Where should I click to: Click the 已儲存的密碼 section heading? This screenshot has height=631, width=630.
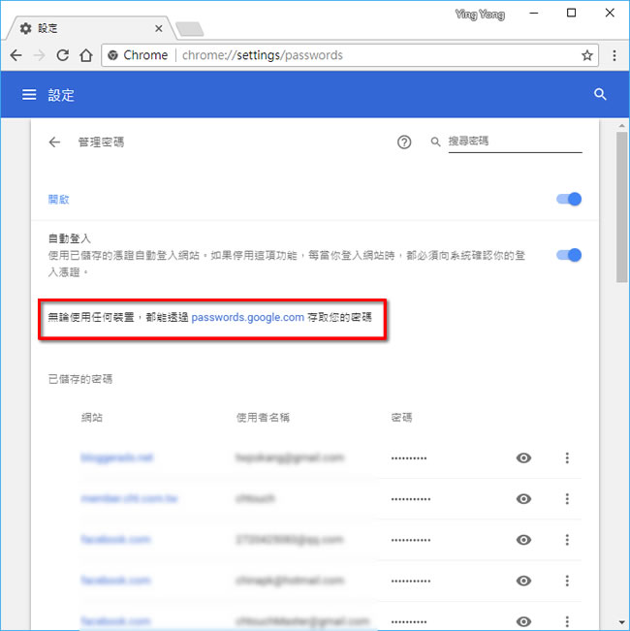[x=80, y=379]
